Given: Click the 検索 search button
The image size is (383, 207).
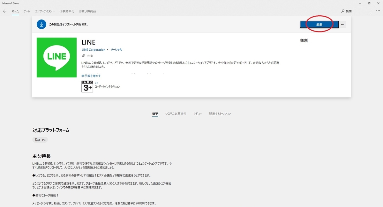Looking at the screenshot, I should [x=347, y=11].
